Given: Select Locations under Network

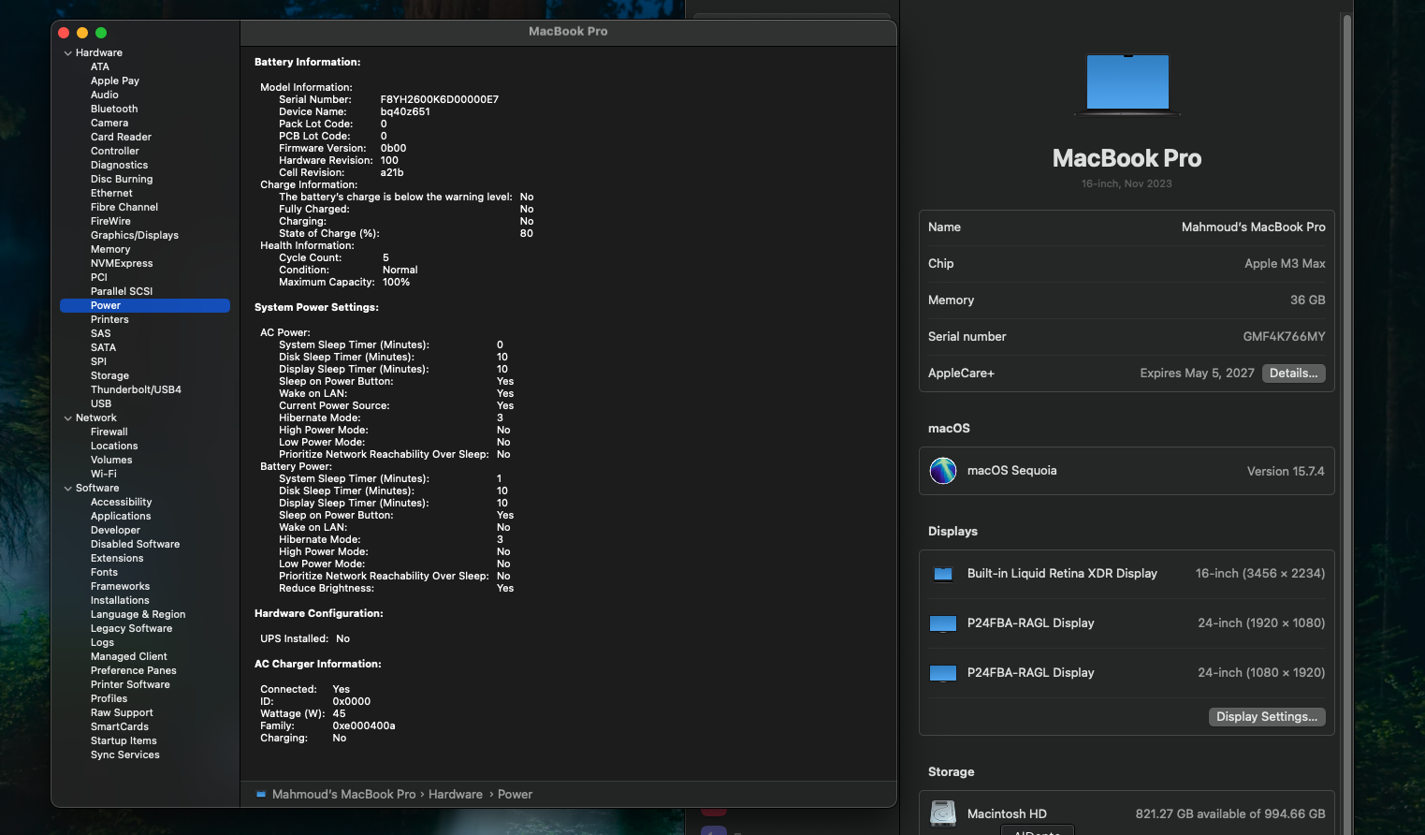Looking at the screenshot, I should [x=114, y=447].
